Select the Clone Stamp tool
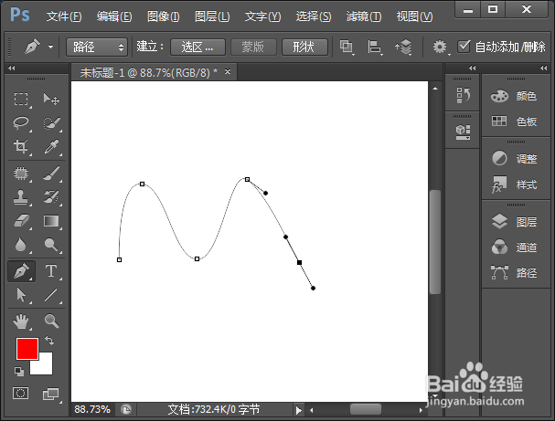Viewport: 555px width, 421px height. [21, 197]
